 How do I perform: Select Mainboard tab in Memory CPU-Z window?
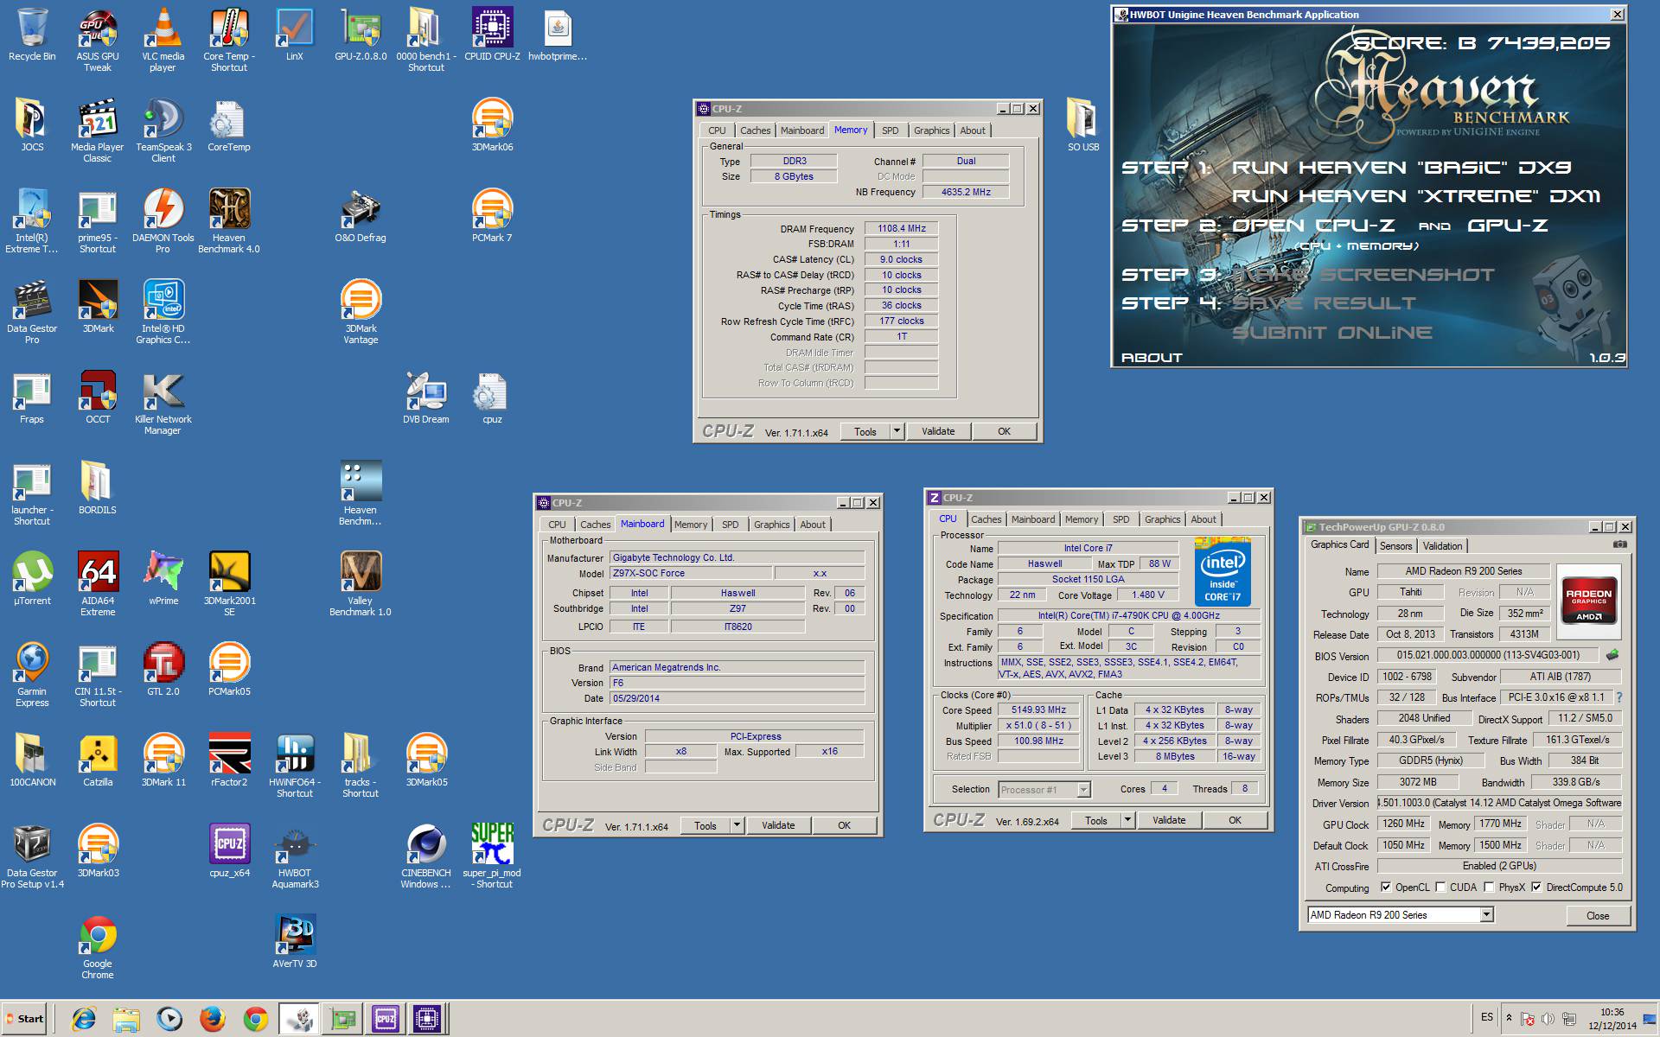[x=802, y=130]
